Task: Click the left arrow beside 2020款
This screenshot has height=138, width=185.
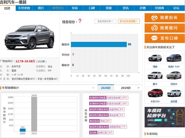Action: (93, 88)
